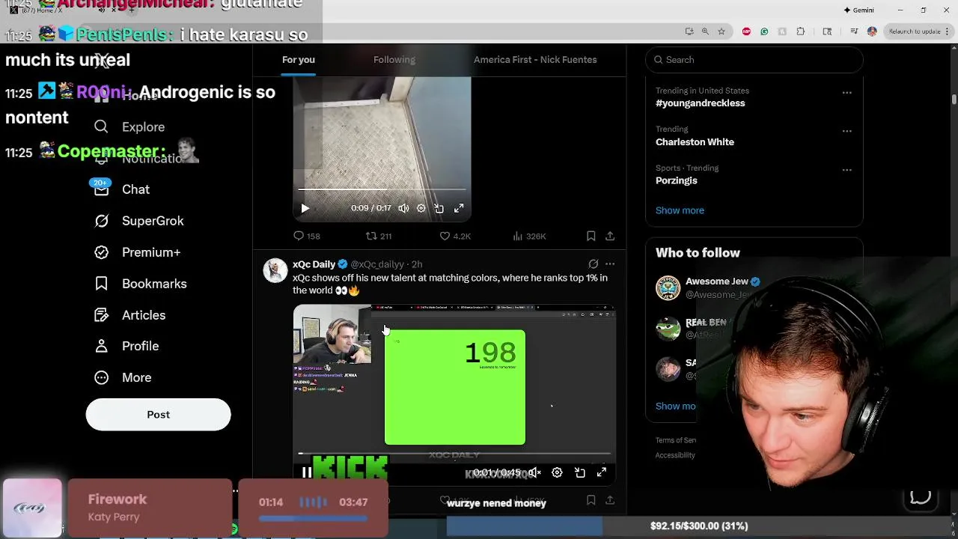
Task: Reply to the post with 158 replies
Action: click(306, 236)
